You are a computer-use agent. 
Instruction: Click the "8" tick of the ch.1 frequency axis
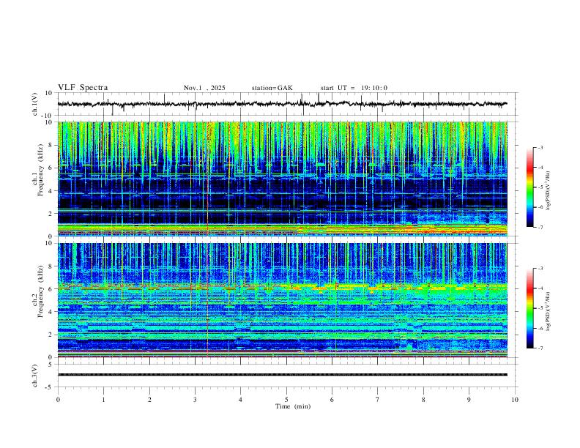point(51,145)
